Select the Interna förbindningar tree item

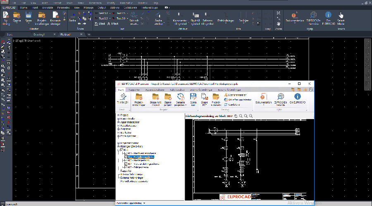(132, 174)
